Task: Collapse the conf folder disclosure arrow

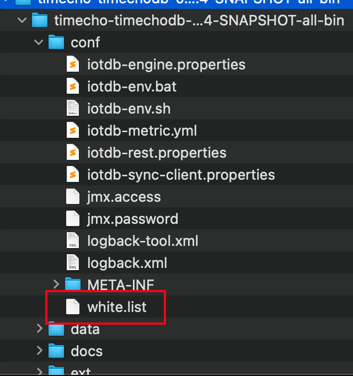Action: click(x=39, y=42)
